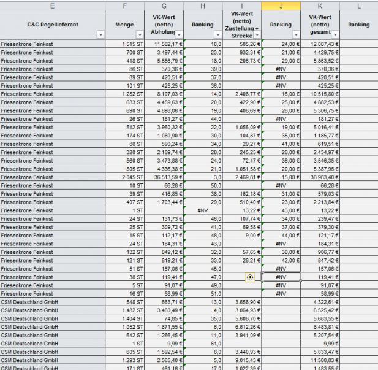Click cell with ranking 51,0
Screen dimensions: 378x370
point(203,294)
